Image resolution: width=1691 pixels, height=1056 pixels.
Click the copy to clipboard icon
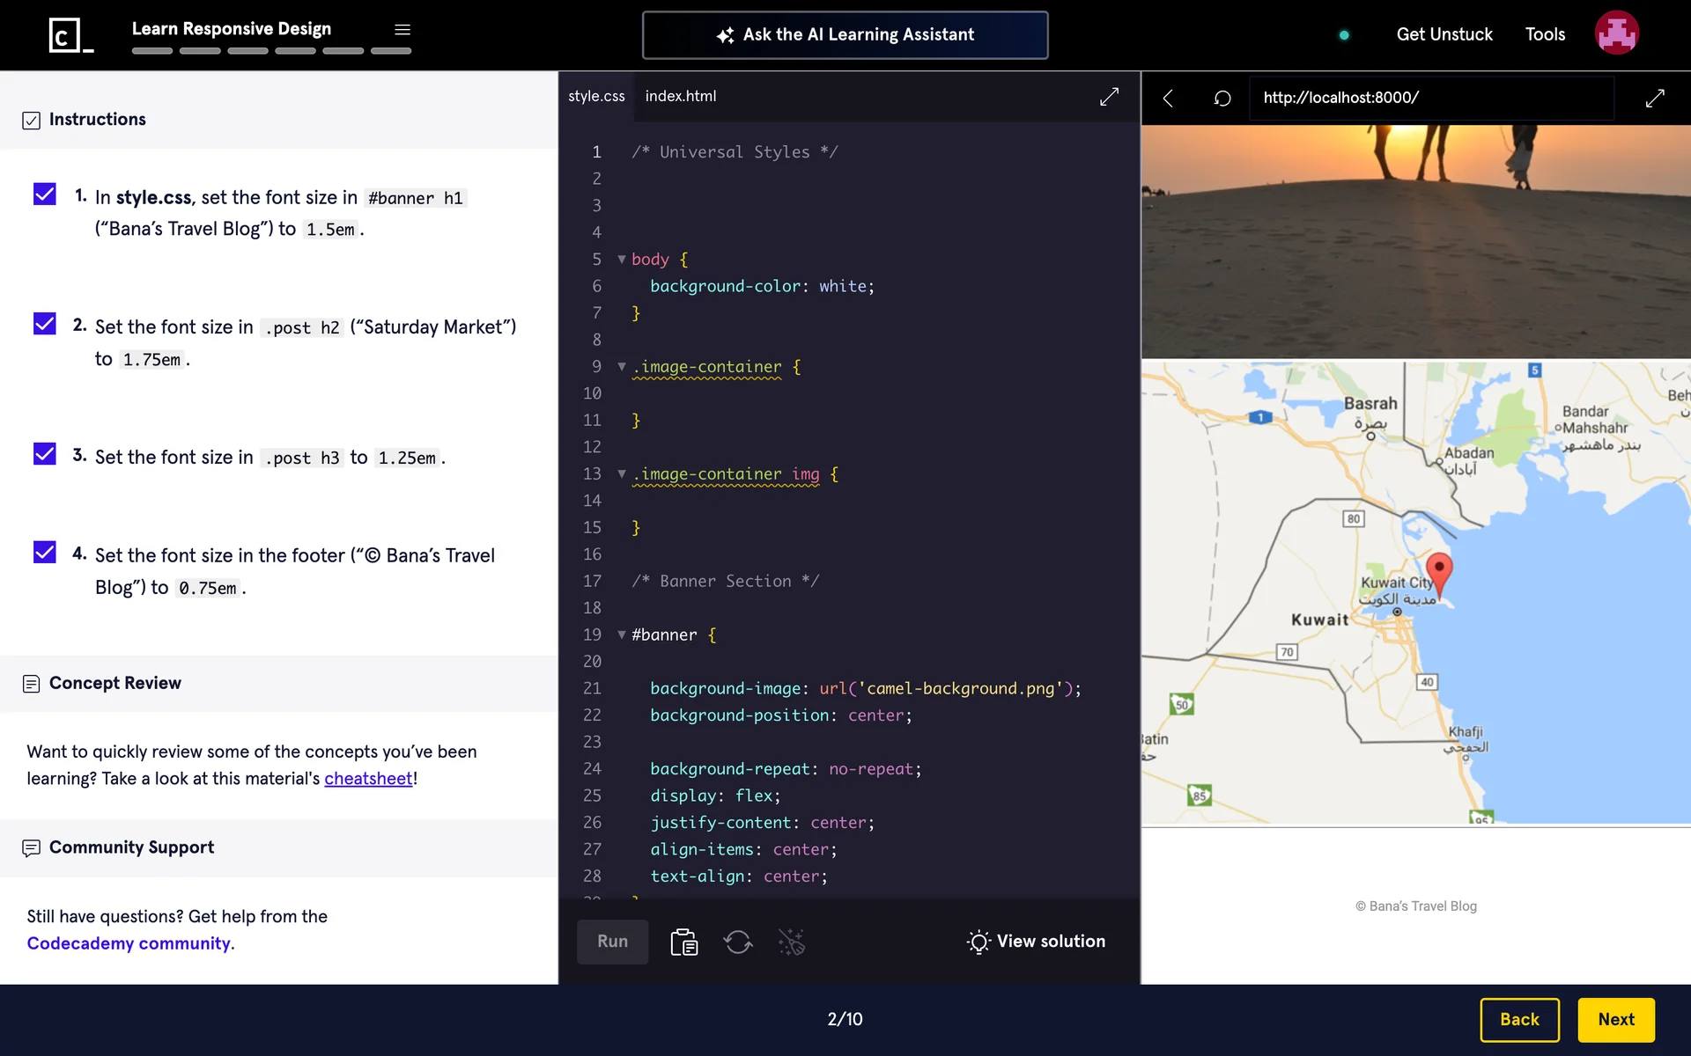(683, 942)
